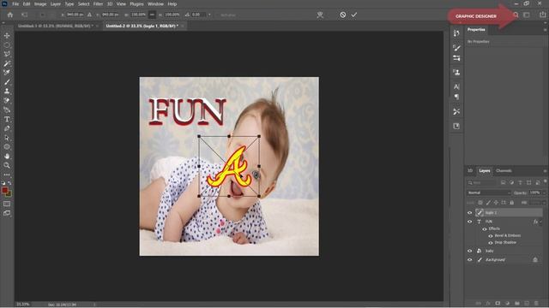Screen dimensions: 549x308
Task: Add a layer mask at panel bottom
Action: pos(498,303)
